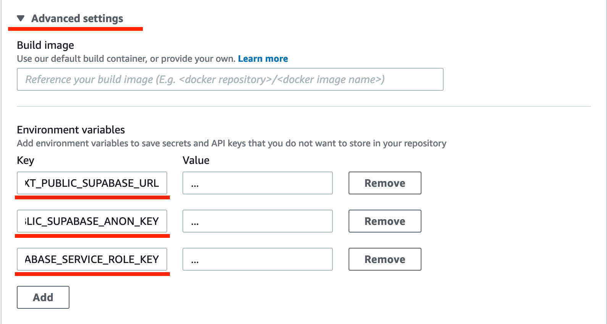Open the Learn more link about build containers

(x=263, y=58)
